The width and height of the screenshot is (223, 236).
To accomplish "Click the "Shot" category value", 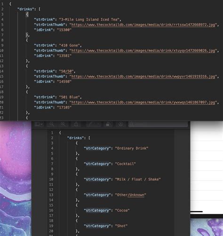I will (121, 226).
